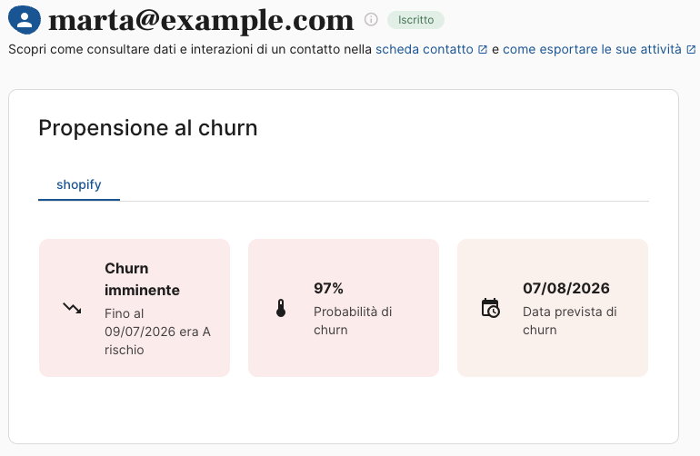Screen dimensions: 700x456
Task: Click external-link icon after scheda contatto
Action: 483,50
